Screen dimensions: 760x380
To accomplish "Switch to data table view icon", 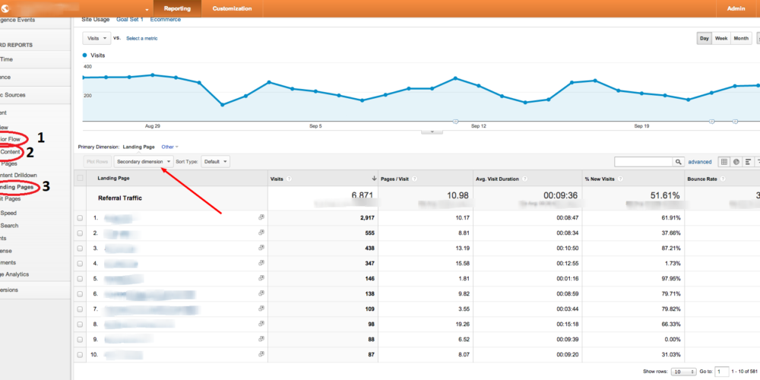I will click(724, 162).
